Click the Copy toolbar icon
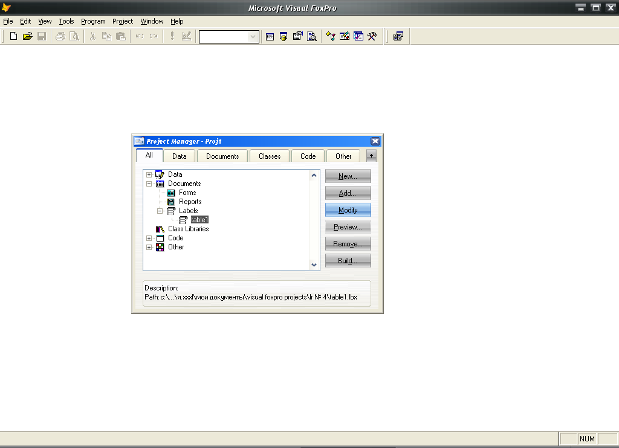This screenshot has width=619, height=448. coord(106,36)
